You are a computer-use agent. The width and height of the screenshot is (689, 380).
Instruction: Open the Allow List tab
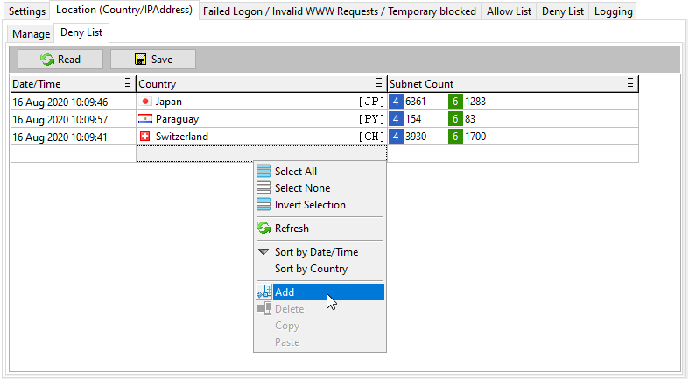[509, 11]
